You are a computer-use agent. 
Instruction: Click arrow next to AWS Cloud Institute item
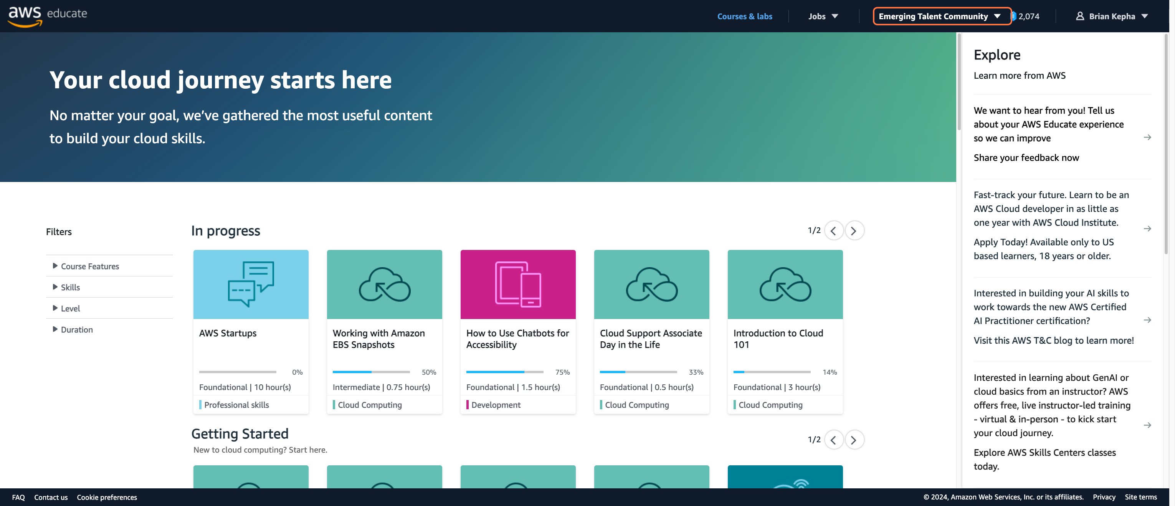point(1147,228)
